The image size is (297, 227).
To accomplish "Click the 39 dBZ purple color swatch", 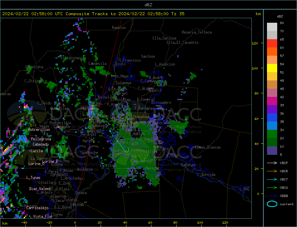I will point(272,109).
